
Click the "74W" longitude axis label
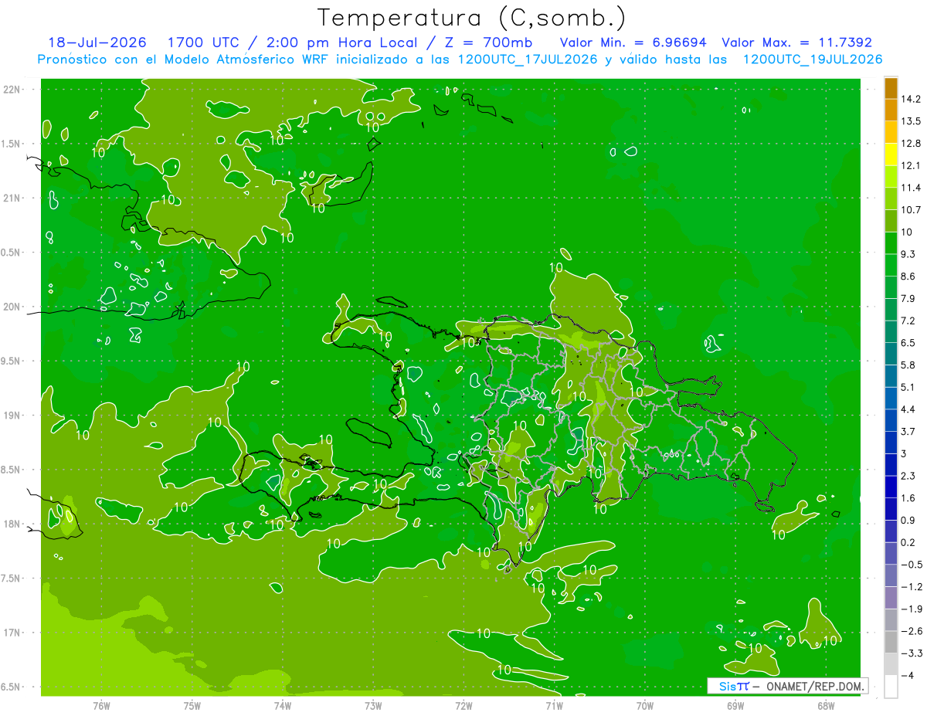point(282,705)
